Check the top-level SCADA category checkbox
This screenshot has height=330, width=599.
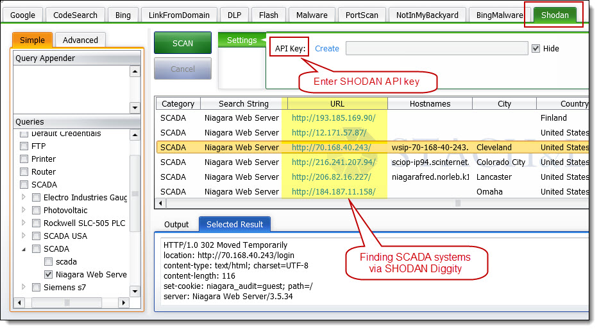[x=24, y=185]
